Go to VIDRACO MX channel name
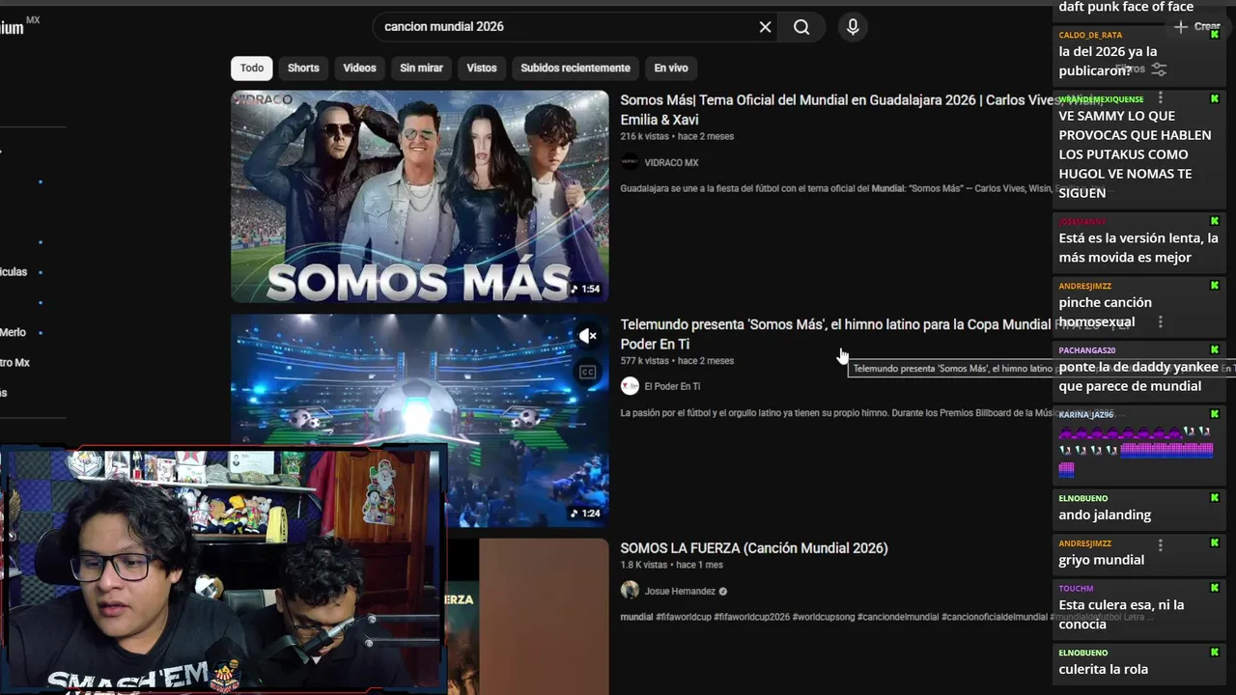Screen dimensions: 1236x695 [x=671, y=163]
